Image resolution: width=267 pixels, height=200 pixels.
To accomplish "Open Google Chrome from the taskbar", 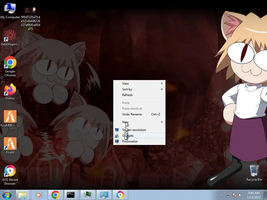I will tap(55, 195).
